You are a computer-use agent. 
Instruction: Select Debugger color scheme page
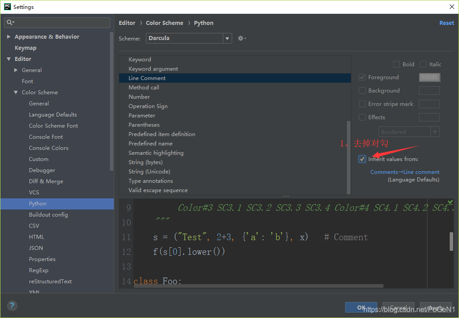42,170
